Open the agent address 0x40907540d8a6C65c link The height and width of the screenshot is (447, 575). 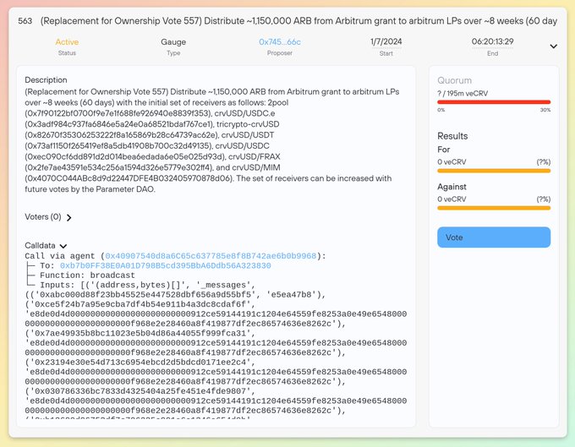(211, 256)
